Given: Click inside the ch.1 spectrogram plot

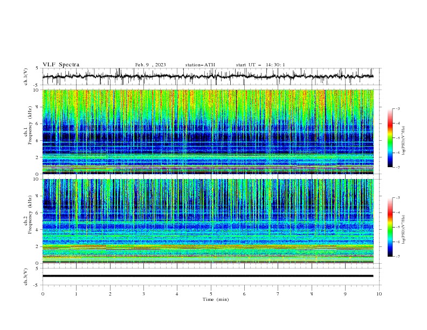Looking at the screenshot, I should 208,132.
